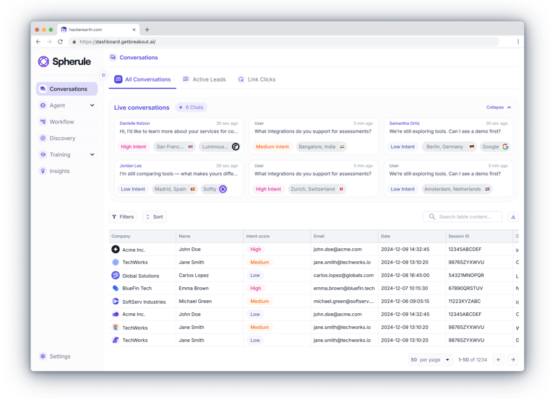Click the 6 Chats badge
The width and height of the screenshot is (555, 399).
tap(192, 108)
